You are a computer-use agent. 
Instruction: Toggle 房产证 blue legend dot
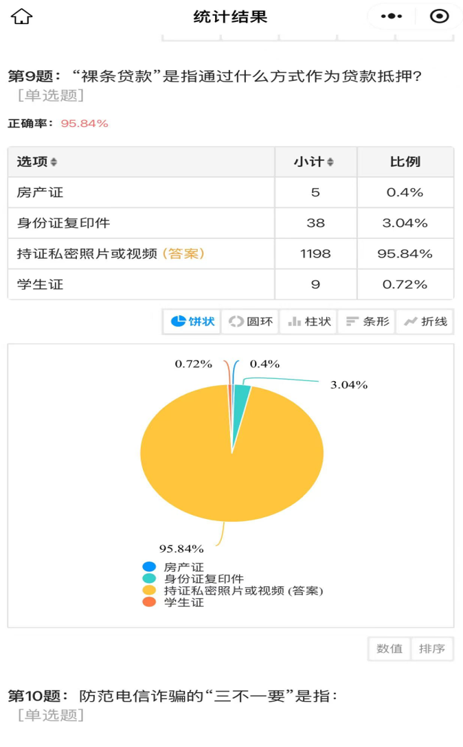[149, 567]
